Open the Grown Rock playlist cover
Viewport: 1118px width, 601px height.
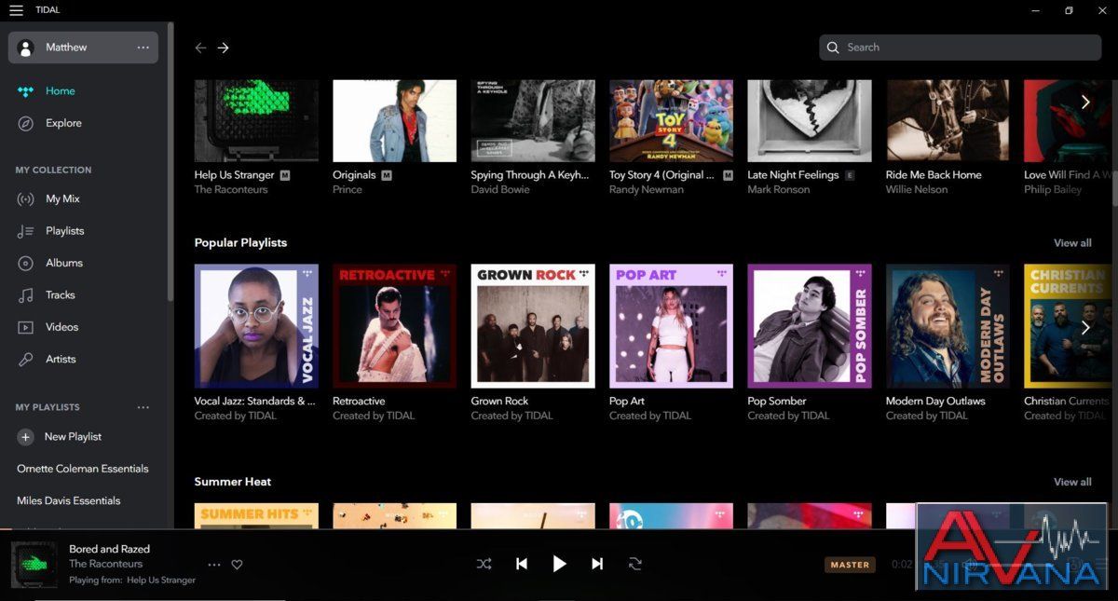coord(533,326)
